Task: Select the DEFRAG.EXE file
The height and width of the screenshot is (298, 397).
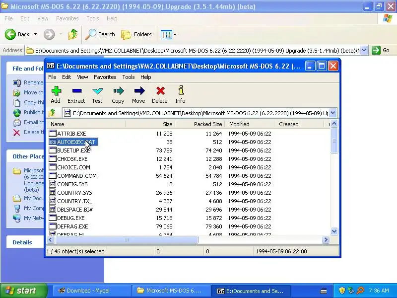Action: [x=72, y=226]
